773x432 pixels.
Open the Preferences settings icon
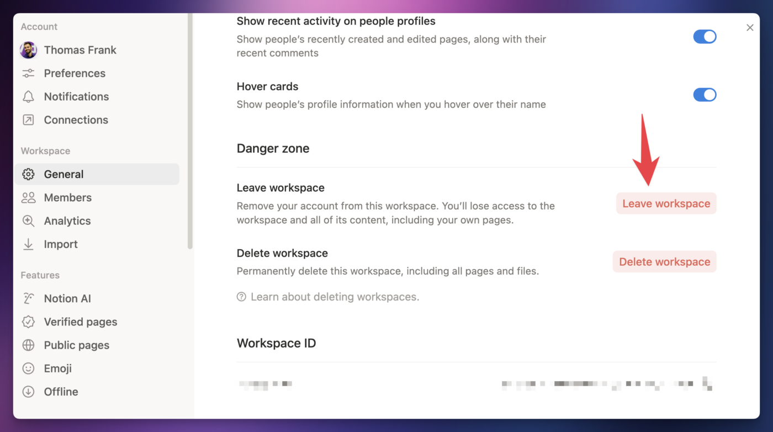[x=28, y=73]
